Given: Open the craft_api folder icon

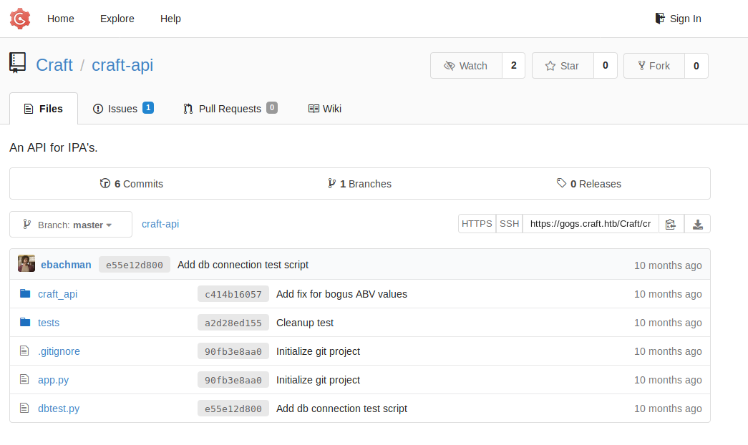Looking at the screenshot, I should [26, 294].
